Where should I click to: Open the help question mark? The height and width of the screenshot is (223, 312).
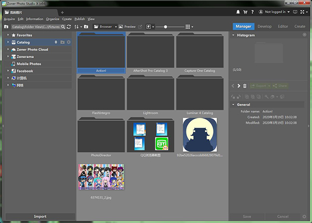tap(252, 12)
